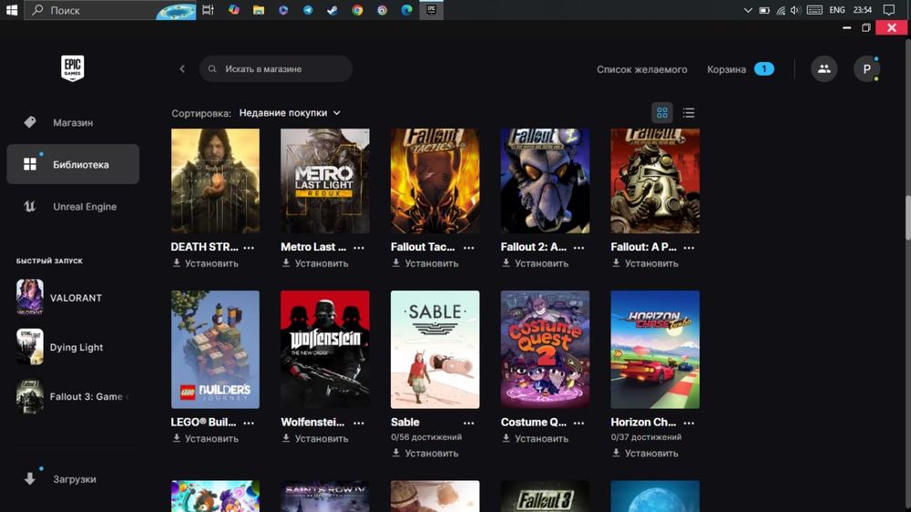
Task: Install Sable
Action: [425, 454]
